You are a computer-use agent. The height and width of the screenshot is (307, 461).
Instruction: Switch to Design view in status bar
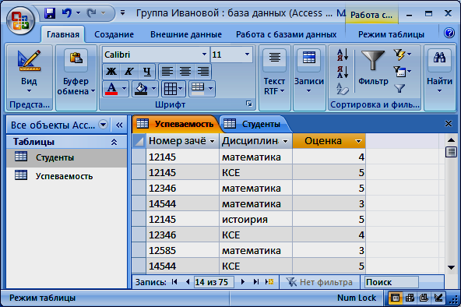coord(438,298)
